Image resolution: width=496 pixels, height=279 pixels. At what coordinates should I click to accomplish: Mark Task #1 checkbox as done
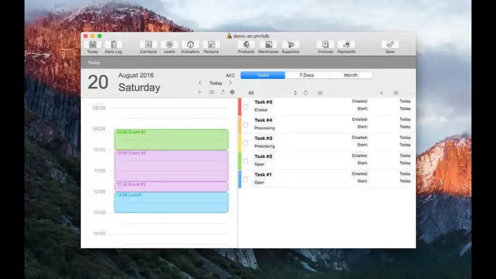246,179
